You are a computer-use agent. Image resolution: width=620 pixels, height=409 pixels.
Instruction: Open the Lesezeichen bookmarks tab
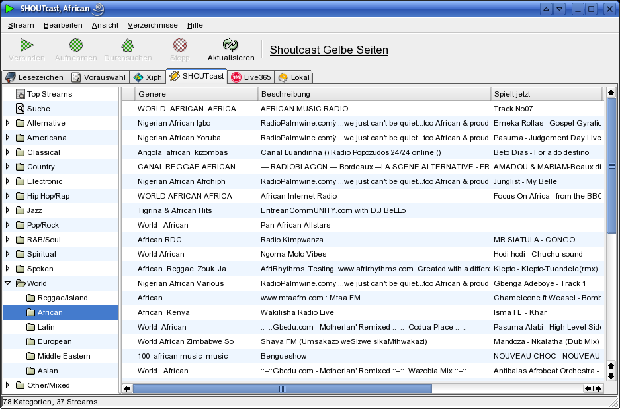coord(34,77)
